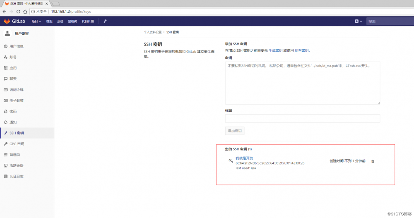Click the GitLab fox logo
The width and height of the screenshot is (414, 218).
[x=7, y=21]
